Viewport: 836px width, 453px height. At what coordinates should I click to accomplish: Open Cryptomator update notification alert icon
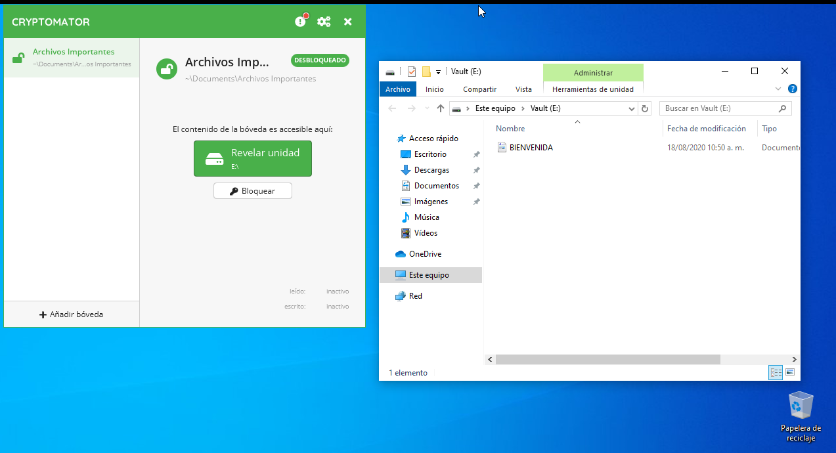coord(301,22)
